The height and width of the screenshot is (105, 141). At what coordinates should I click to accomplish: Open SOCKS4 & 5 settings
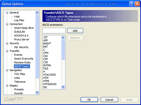(21, 35)
